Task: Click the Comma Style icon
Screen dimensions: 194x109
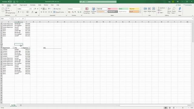Action: 75,12
